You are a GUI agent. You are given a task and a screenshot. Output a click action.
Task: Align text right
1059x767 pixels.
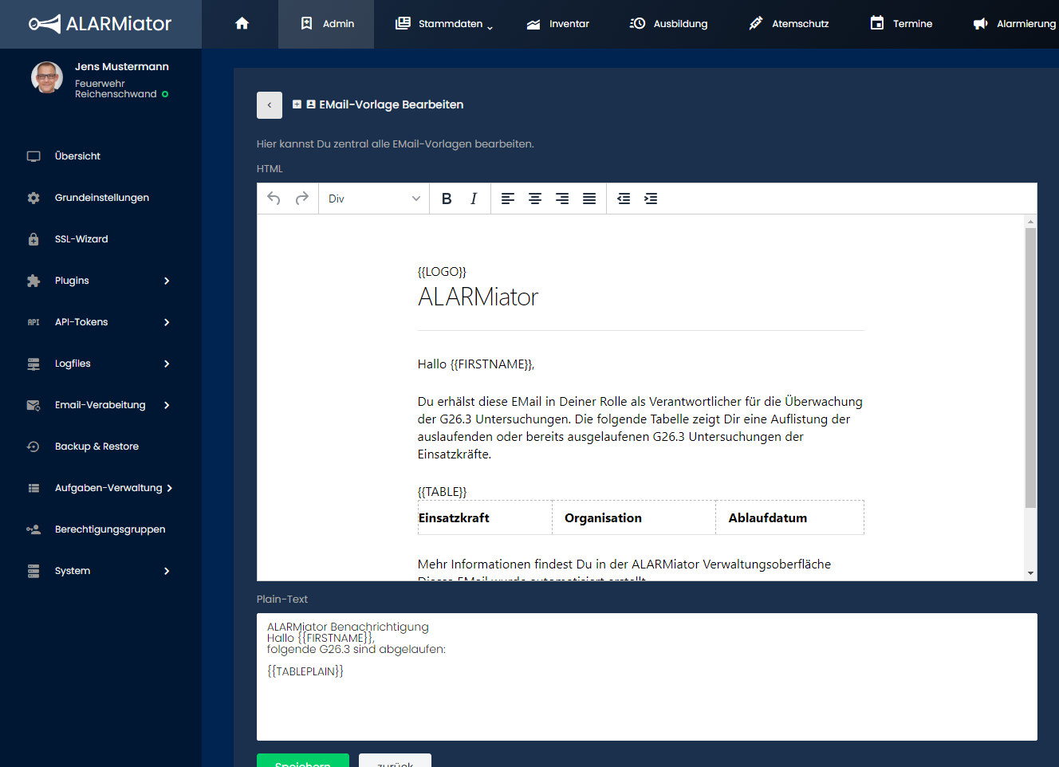[562, 199]
